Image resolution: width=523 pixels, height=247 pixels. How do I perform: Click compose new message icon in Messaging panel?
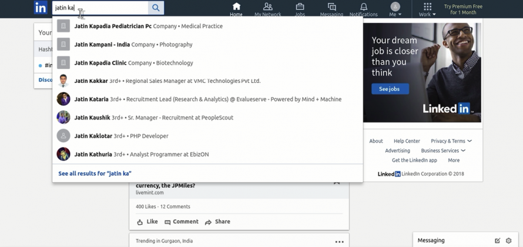point(497,241)
